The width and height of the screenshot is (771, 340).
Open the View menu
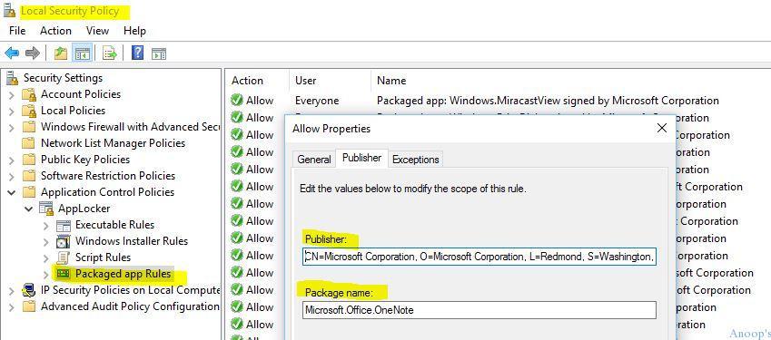tap(97, 31)
